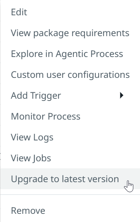Open View Logs
The height and width of the screenshot is (222, 140).
pyautogui.click(x=70, y=137)
